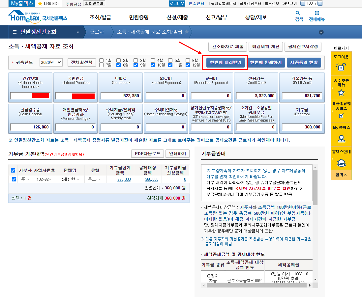Uncheck the 12월 checkbox

[188, 65]
